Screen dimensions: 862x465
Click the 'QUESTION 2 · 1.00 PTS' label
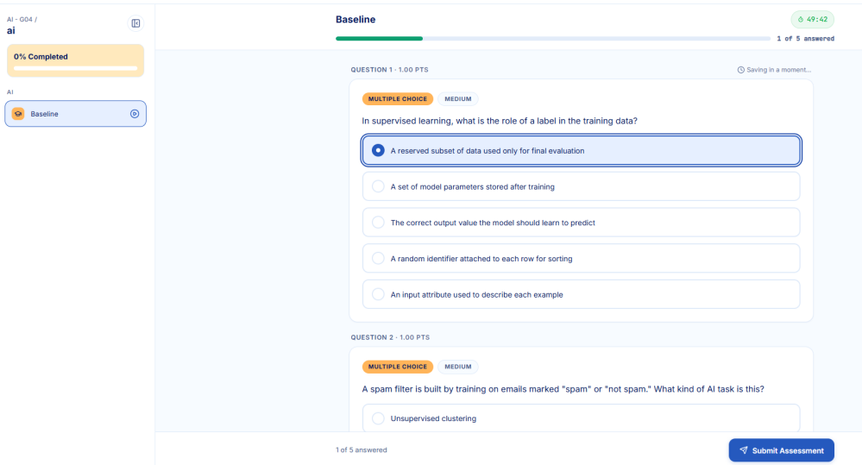point(390,337)
